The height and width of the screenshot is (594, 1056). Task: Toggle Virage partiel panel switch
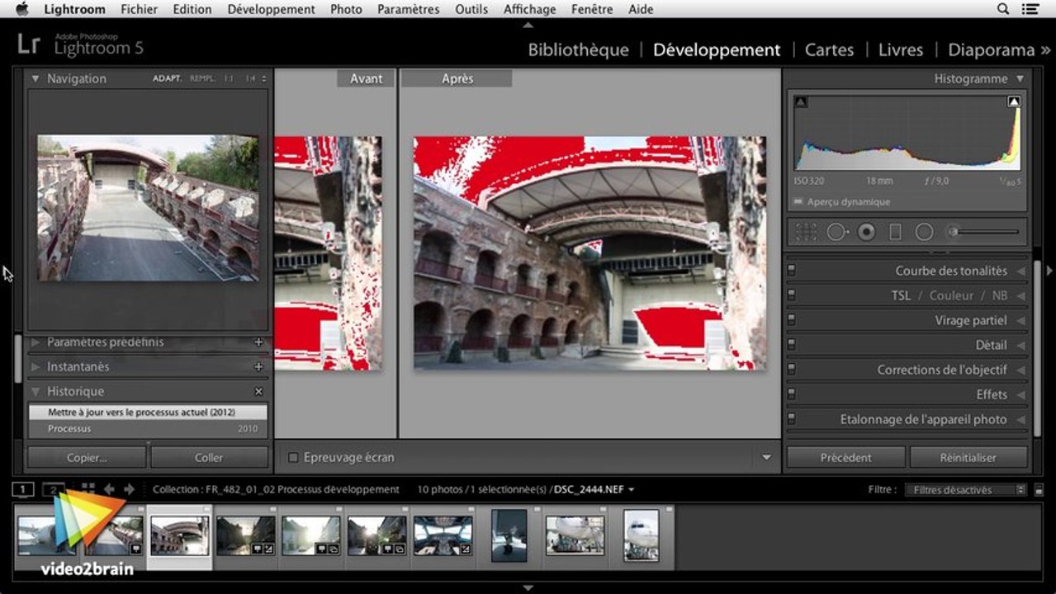click(x=791, y=320)
